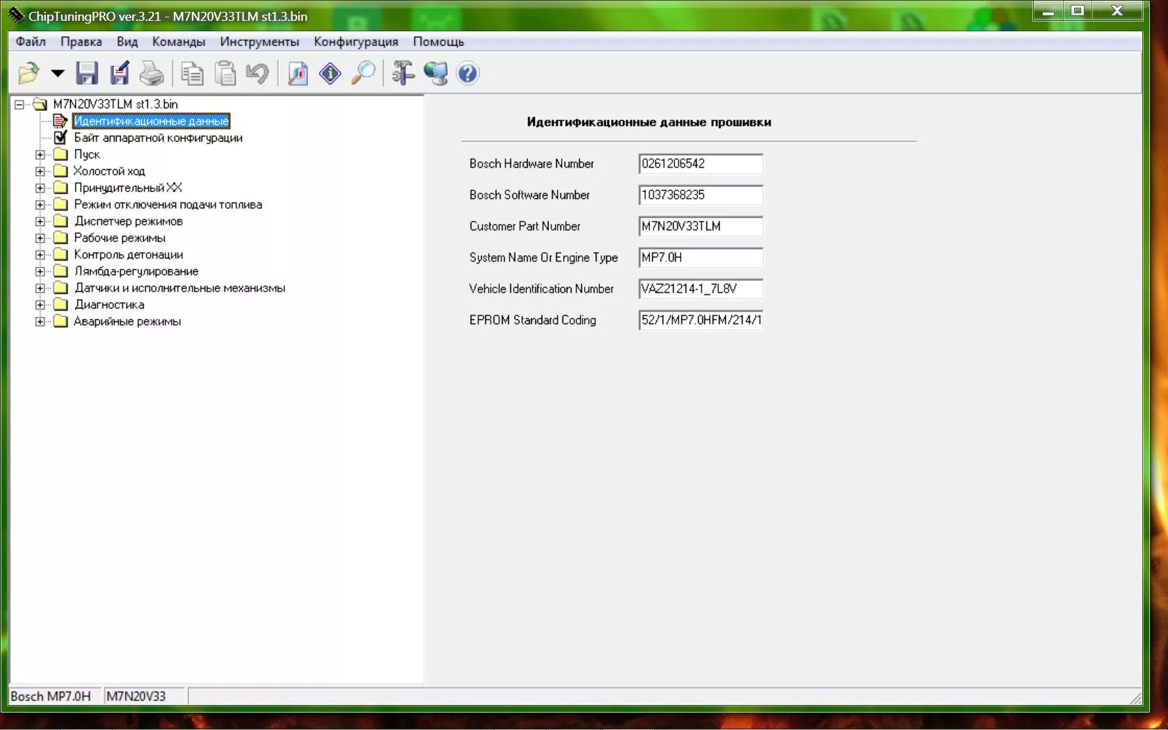Close the ChipTuningPRO window

click(x=1117, y=10)
